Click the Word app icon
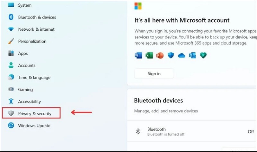257x152 pixels. [x=138, y=55]
